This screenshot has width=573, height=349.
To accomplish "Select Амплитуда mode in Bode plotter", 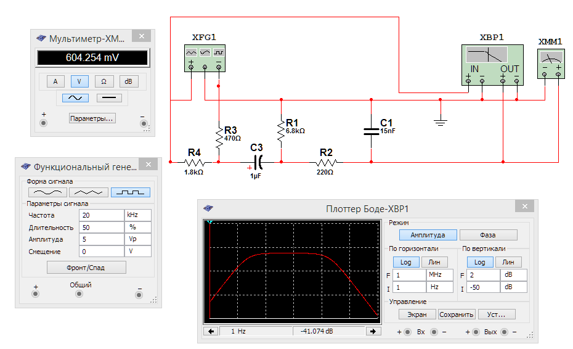I will pyautogui.click(x=428, y=235).
